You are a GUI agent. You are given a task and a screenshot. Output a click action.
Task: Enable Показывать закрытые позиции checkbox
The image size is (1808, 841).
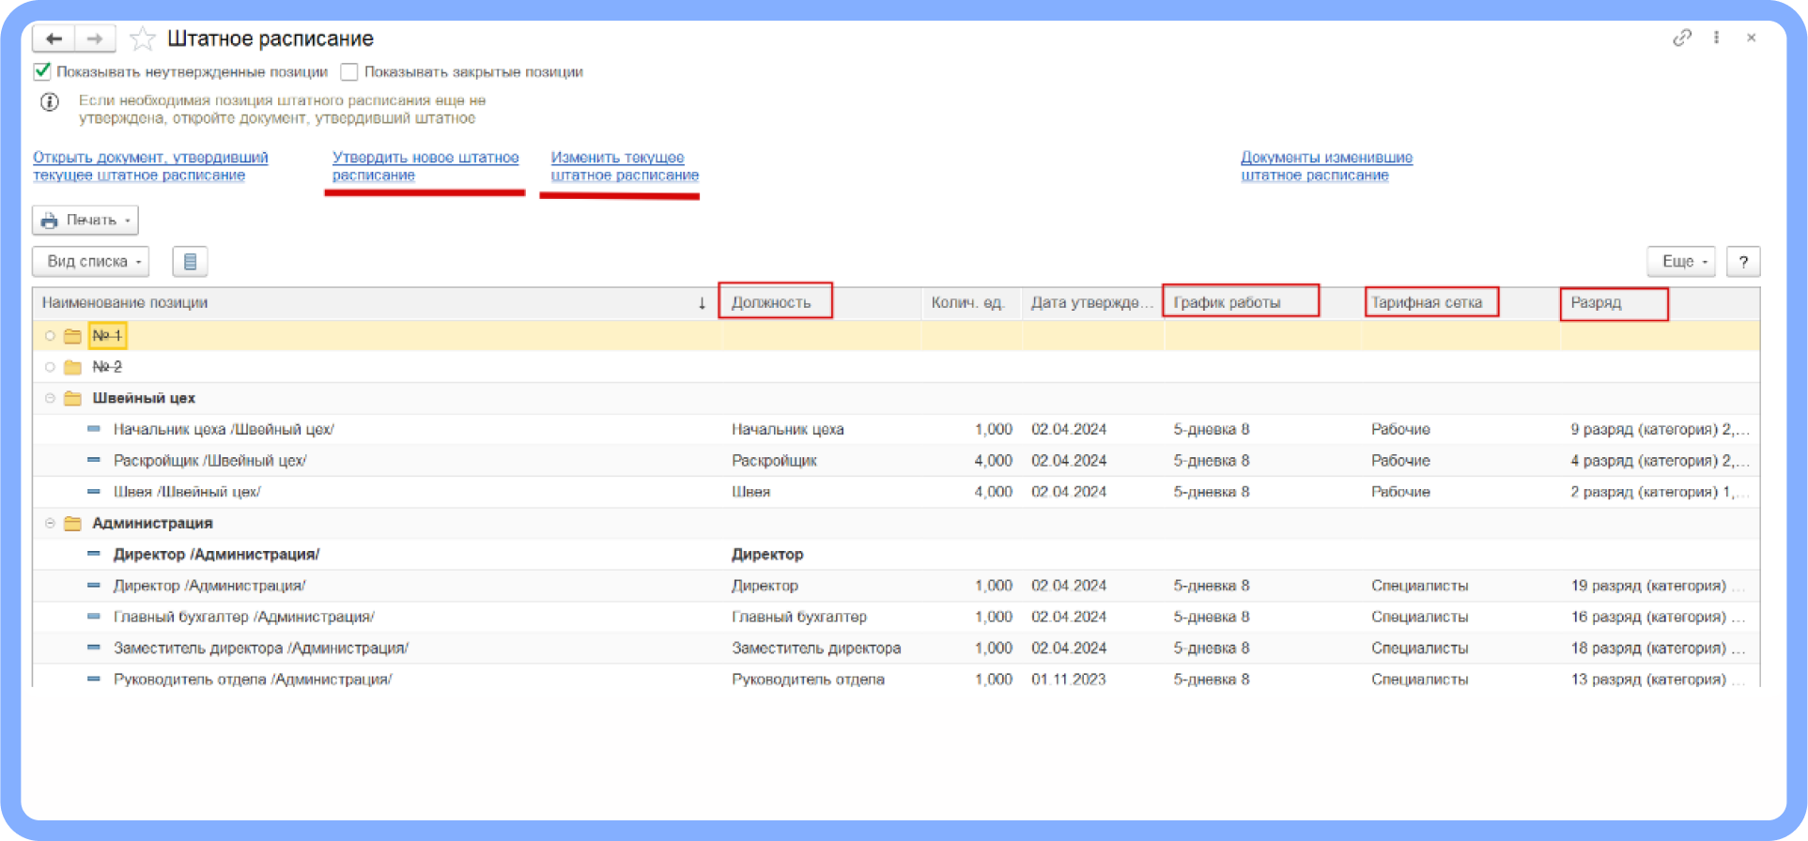click(x=349, y=71)
